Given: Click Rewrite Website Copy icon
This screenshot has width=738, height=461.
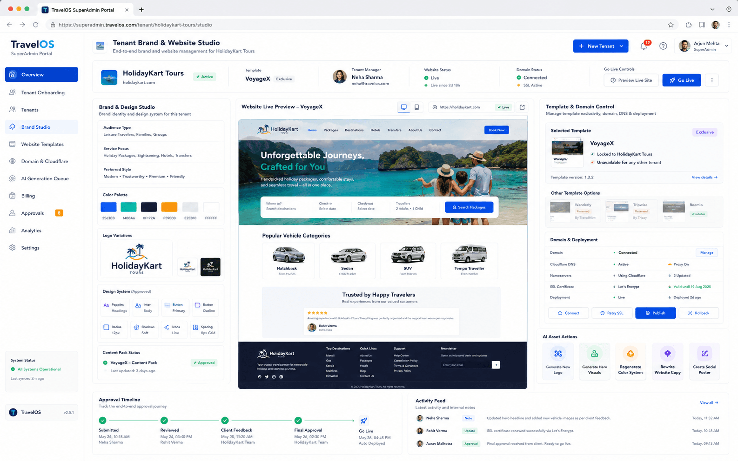Looking at the screenshot, I should (x=667, y=354).
